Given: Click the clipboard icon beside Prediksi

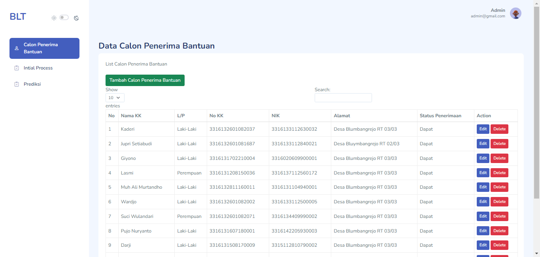Looking at the screenshot, I should 17,84.
